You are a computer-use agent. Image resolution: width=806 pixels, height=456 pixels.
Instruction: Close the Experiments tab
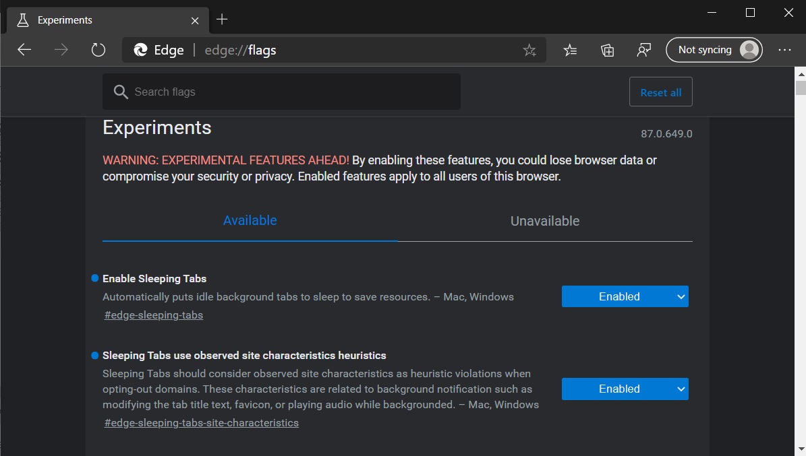coord(195,20)
